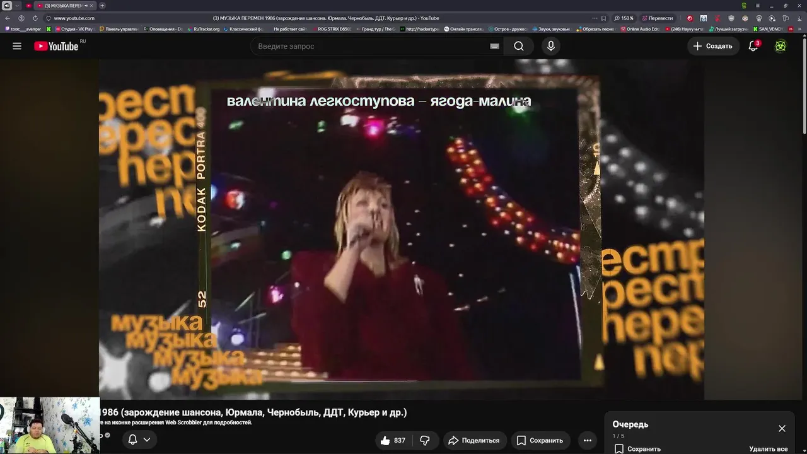807x454 pixels.
Task: Open Студия - VK Play bookmark
Action: coord(74,29)
